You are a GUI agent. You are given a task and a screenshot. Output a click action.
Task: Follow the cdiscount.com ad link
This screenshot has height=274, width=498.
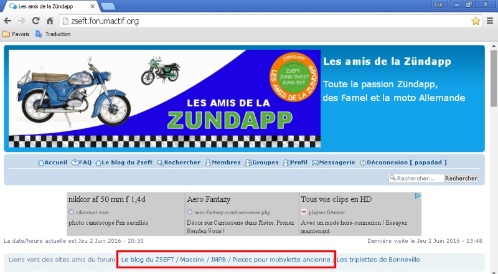pos(92,212)
